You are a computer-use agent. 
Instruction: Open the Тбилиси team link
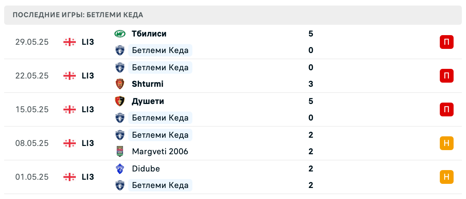coord(149,34)
